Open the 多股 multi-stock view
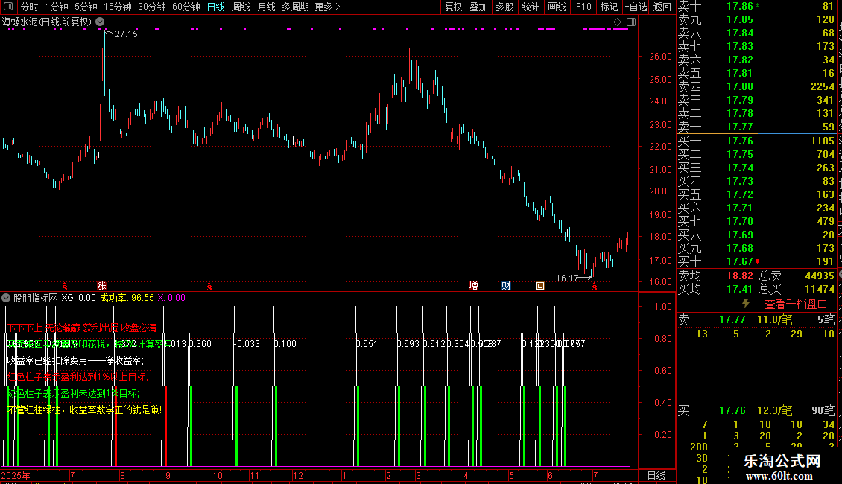This screenshot has height=484, width=842. (504, 7)
